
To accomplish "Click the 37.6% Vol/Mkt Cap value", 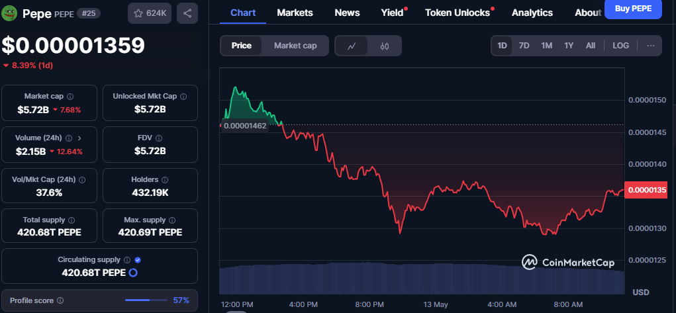I will [x=49, y=193].
